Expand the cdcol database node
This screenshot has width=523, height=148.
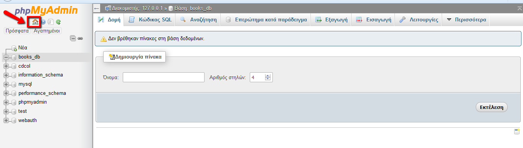[x=6, y=66]
